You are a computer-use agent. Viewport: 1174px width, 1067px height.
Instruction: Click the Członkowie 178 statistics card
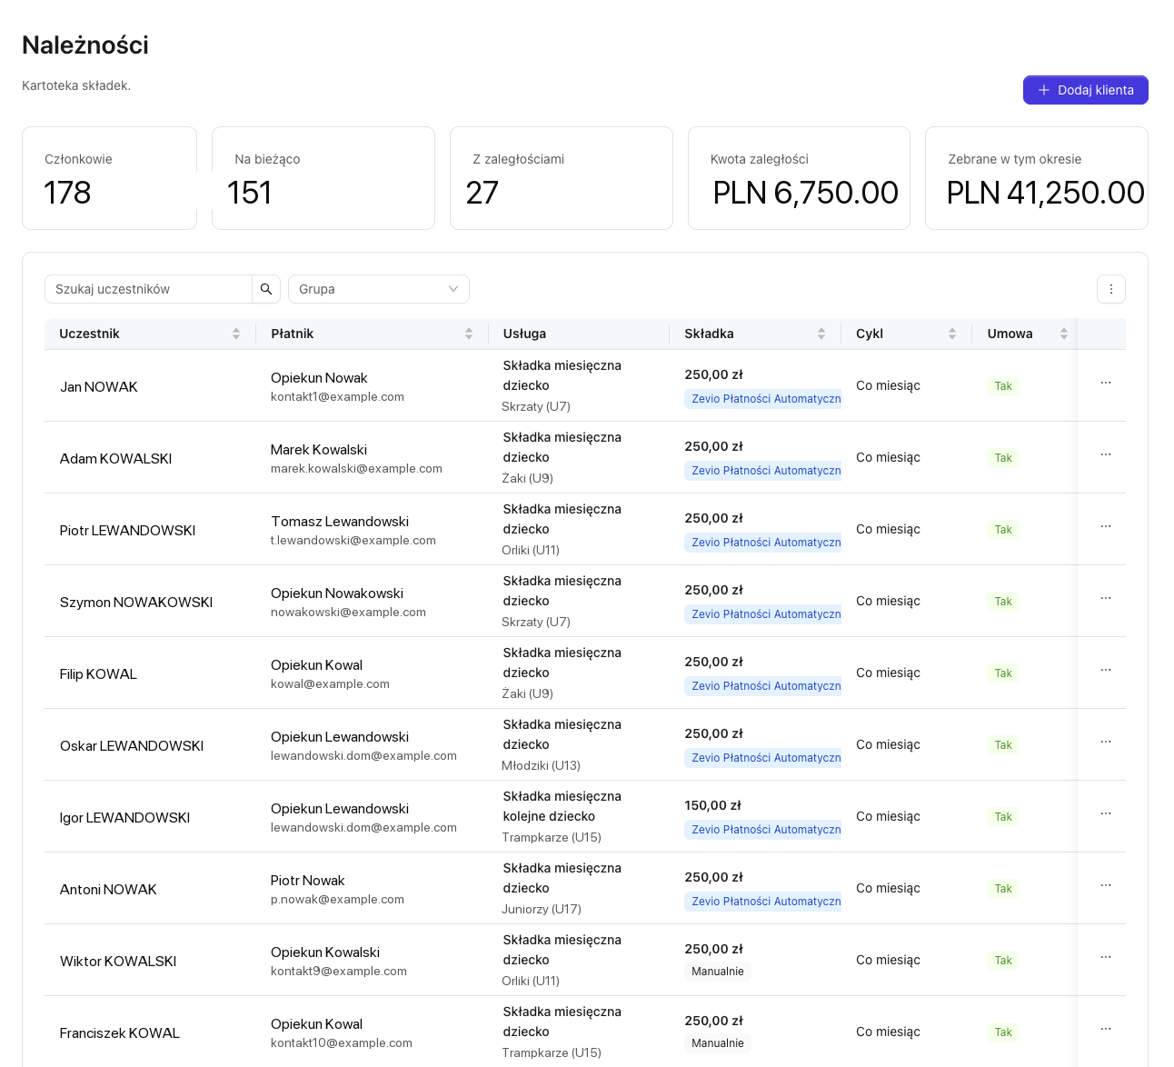[109, 178]
